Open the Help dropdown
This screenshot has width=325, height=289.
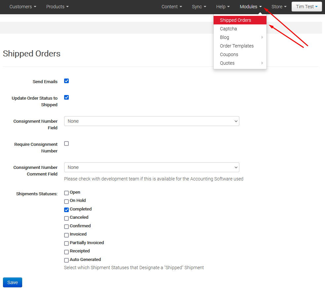pyautogui.click(x=223, y=7)
